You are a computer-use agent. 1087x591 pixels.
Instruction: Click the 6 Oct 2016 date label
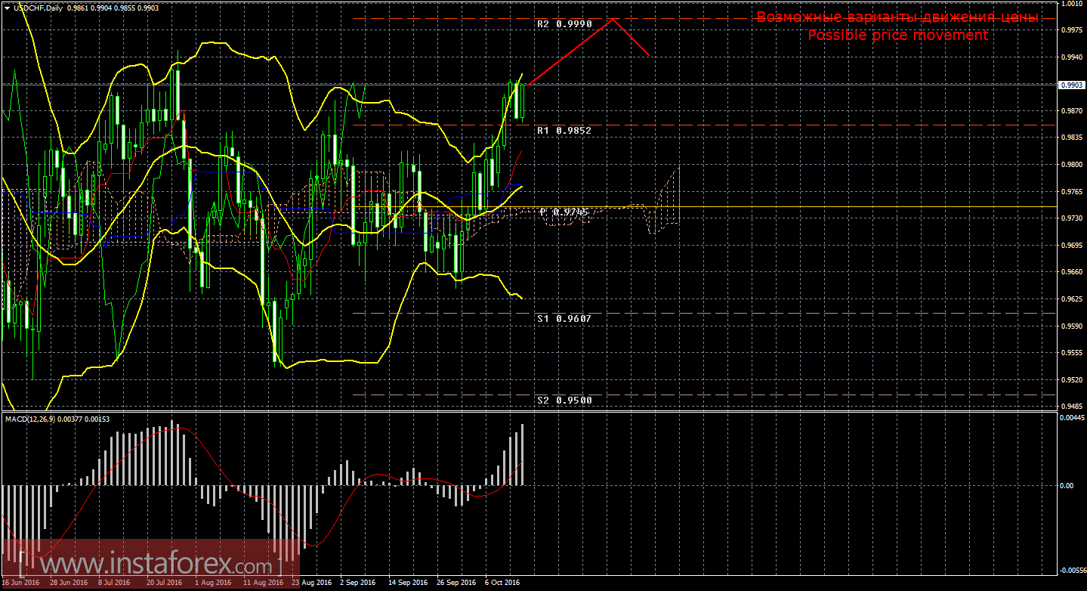(502, 583)
